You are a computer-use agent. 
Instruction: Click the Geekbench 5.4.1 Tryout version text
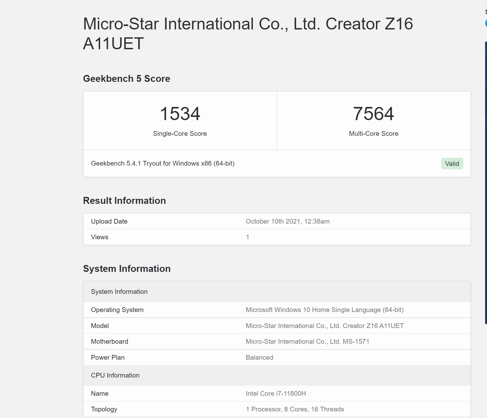[163, 163]
